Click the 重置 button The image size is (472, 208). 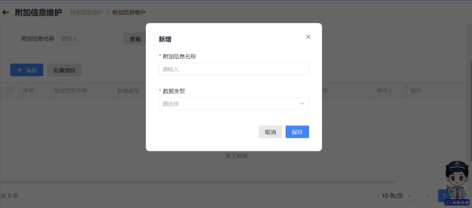coord(135,39)
